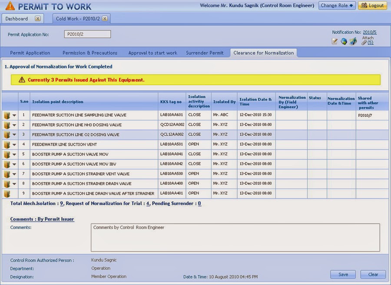Click the map icon next to the globe

pos(353,41)
